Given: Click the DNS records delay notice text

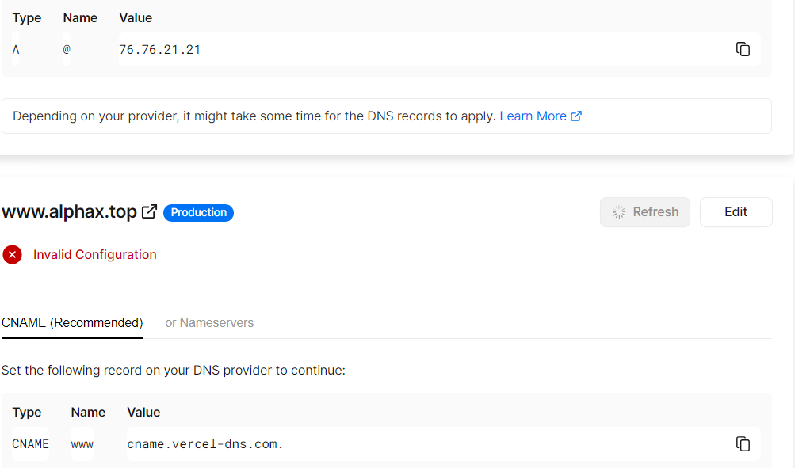Looking at the screenshot, I should tap(255, 116).
